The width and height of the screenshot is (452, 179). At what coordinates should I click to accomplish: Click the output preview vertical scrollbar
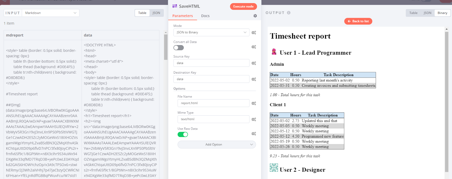[447, 101]
